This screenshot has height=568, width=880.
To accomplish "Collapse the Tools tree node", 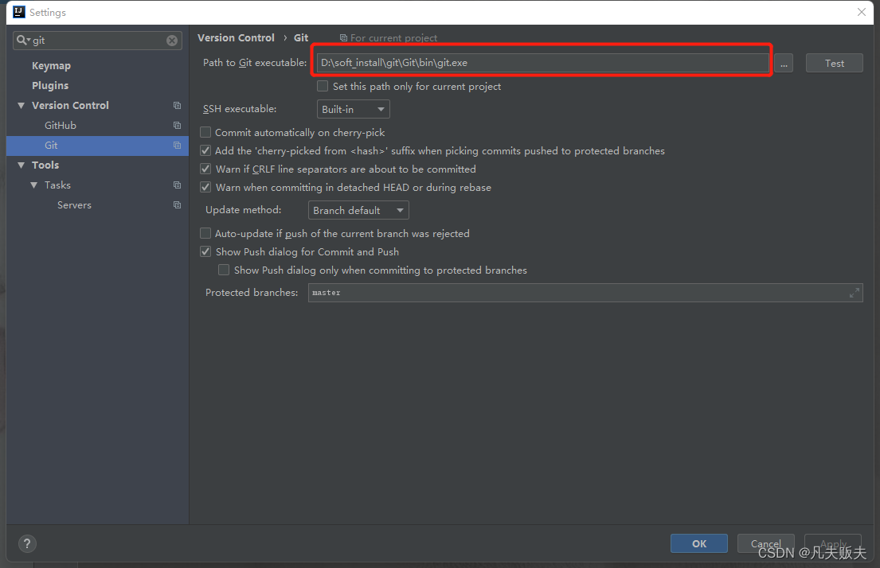I will tap(22, 165).
